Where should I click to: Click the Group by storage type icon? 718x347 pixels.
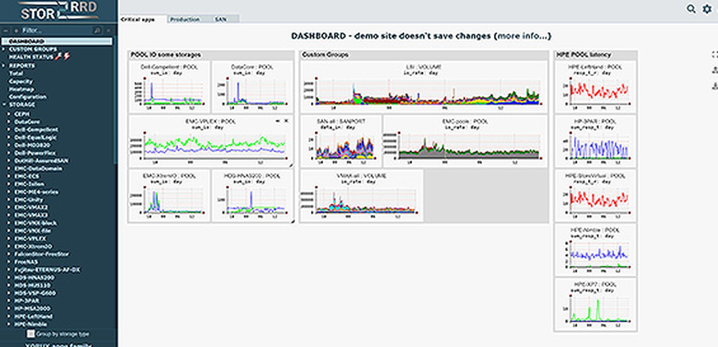[x=31, y=334]
